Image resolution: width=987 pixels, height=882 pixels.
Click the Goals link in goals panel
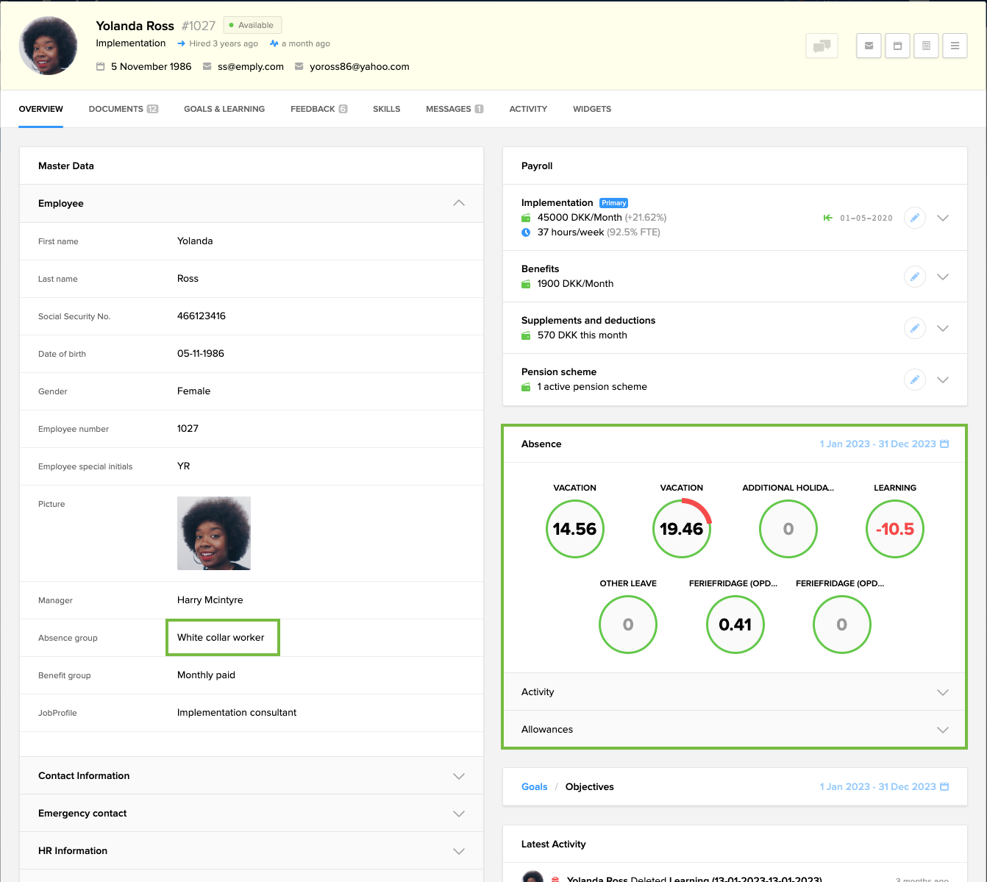point(534,787)
